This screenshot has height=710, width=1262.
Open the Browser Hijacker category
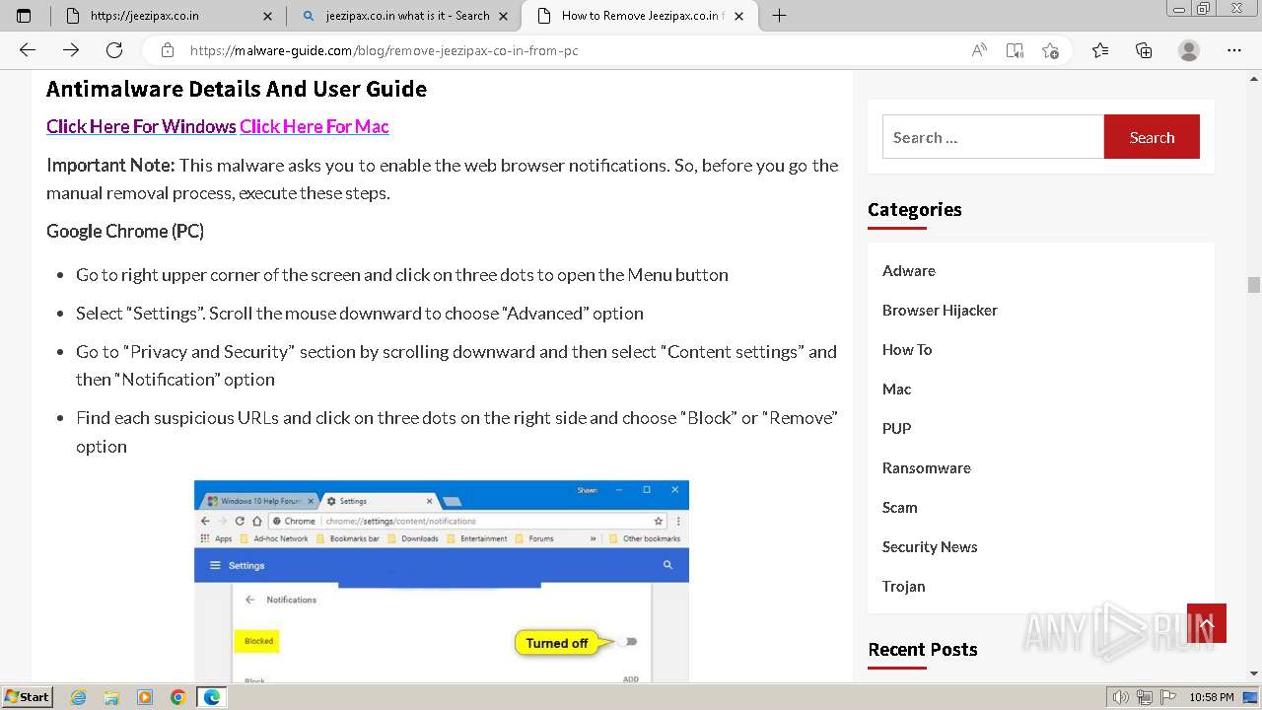940,310
